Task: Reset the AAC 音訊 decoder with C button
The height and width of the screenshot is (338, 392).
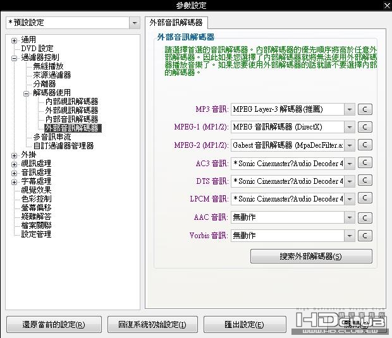Action: [x=365, y=218]
